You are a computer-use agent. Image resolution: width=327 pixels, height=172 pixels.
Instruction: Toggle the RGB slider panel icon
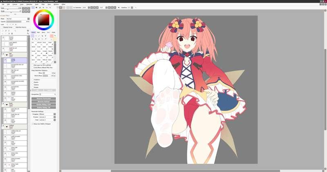(36, 7)
